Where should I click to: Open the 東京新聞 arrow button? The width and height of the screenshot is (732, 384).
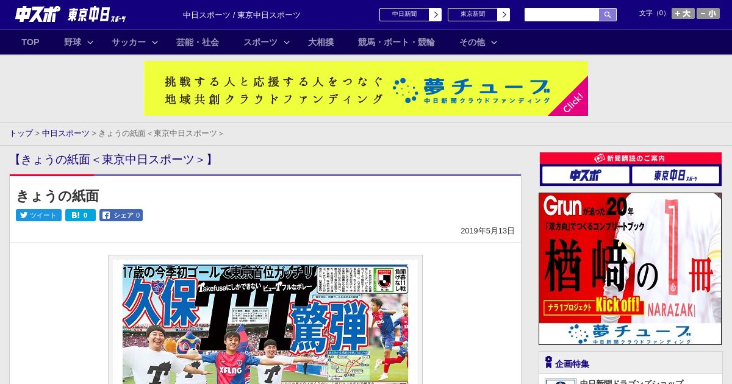point(503,15)
